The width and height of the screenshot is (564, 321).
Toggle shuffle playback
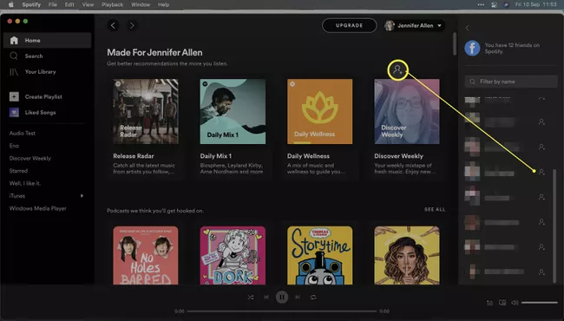(x=251, y=298)
